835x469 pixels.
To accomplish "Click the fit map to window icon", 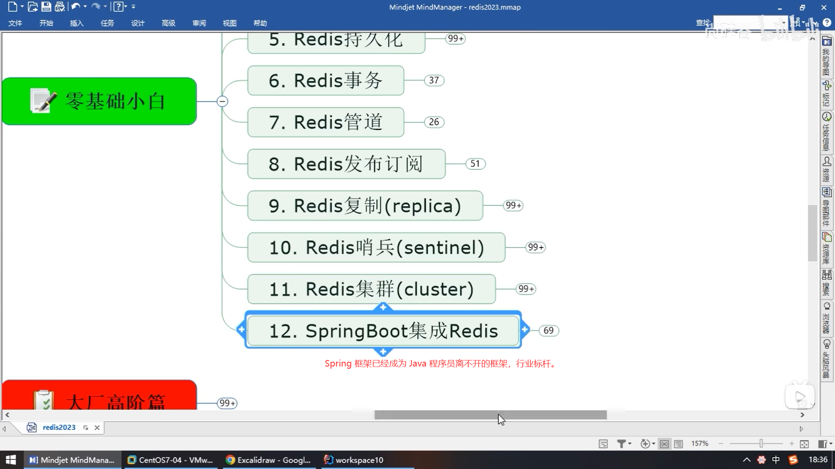I will coord(804,444).
